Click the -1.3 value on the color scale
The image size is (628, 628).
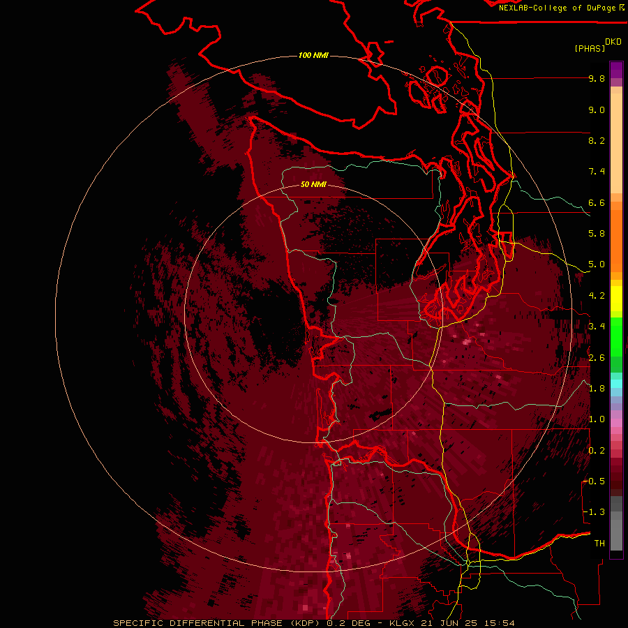click(x=594, y=513)
